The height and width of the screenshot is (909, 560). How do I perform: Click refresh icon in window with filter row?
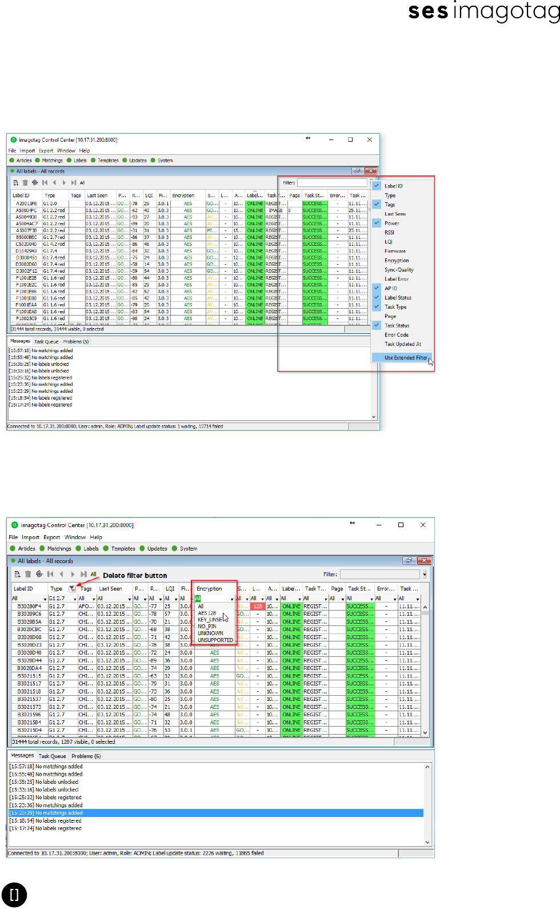coord(39,574)
